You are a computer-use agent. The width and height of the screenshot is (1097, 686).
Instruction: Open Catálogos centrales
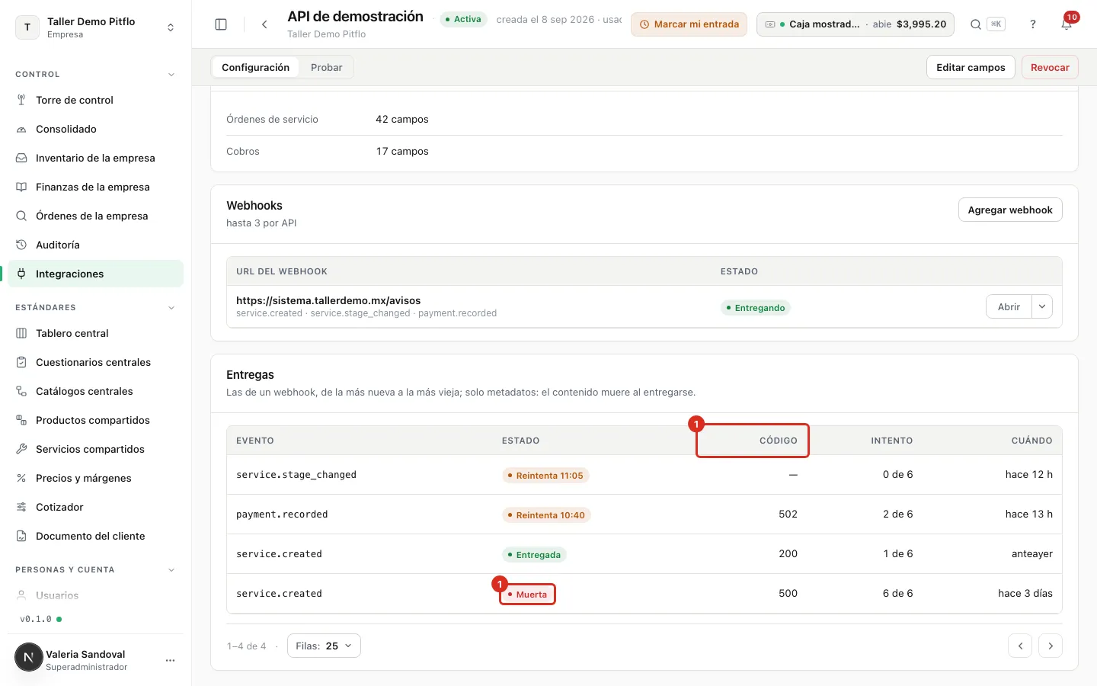95,391
